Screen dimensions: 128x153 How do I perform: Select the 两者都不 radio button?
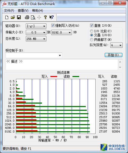92,40
